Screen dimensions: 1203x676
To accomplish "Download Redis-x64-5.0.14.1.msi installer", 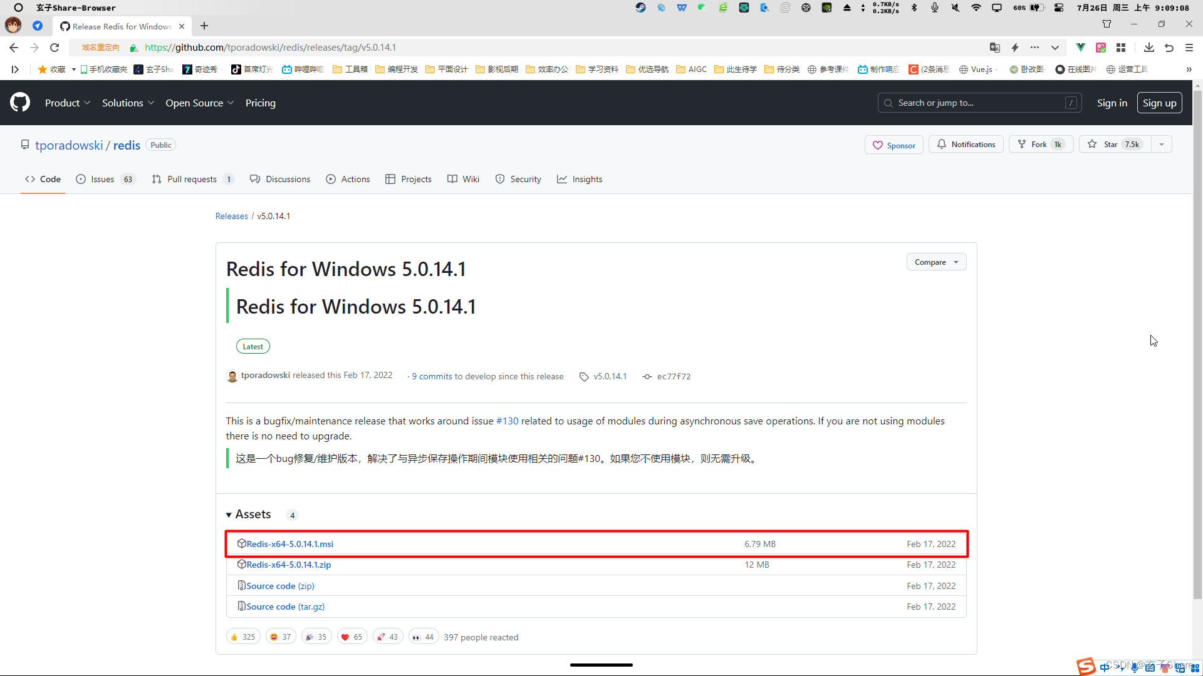I will (x=289, y=543).
